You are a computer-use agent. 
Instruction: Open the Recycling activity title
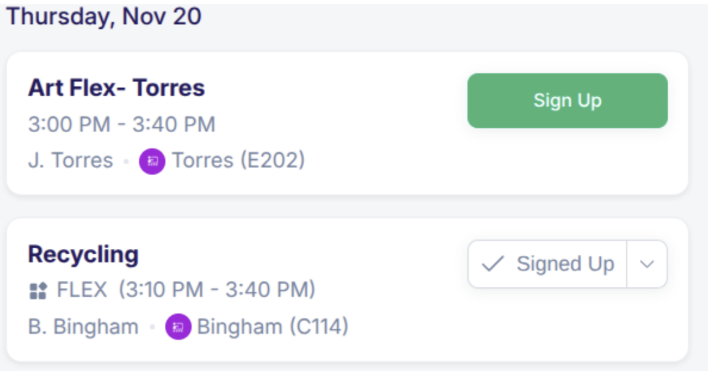pos(83,254)
